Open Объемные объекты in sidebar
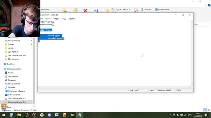The height and width of the screenshot is (118, 211). click(x=16, y=91)
